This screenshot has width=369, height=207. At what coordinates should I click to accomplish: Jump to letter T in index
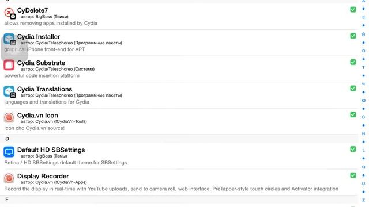[364, 67]
